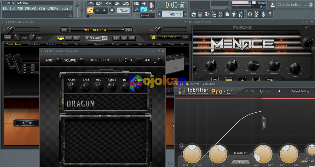This screenshot has width=315, height=167.
Task: Toggle AUTO GAIN in FabFilter Pro-C 2
Action: 307,161
